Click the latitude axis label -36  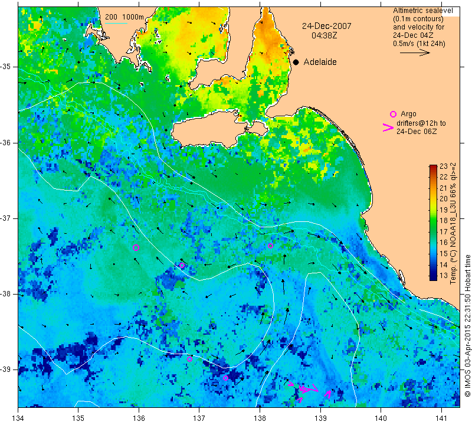[x=5, y=142]
